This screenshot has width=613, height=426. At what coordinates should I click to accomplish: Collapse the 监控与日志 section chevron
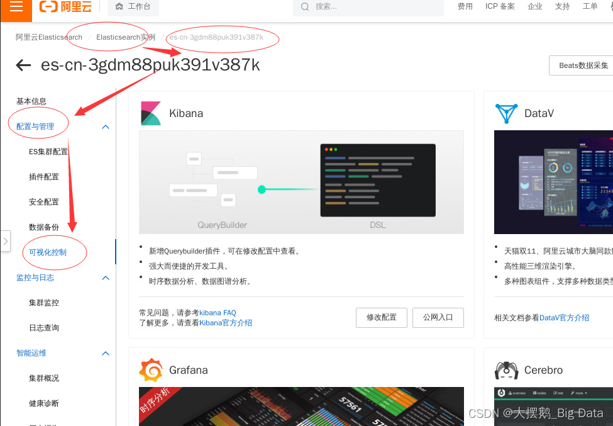coord(106,277)
